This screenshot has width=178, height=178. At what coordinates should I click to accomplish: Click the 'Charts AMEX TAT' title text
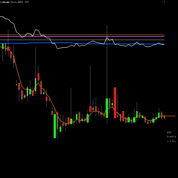pos(20,2)
